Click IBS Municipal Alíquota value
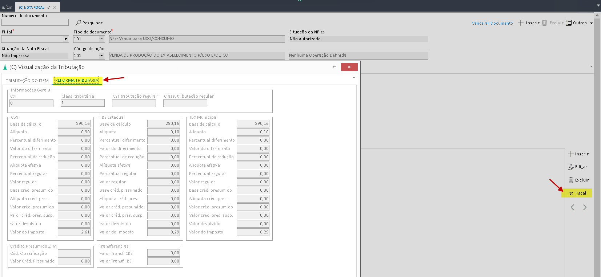 [x=253, y=132]
